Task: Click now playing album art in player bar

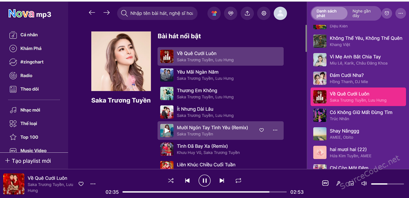Action: pyautogui.click(x=14, y=184)
